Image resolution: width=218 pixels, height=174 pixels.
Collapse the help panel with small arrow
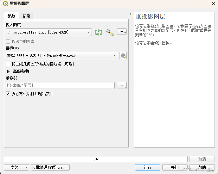131,14
